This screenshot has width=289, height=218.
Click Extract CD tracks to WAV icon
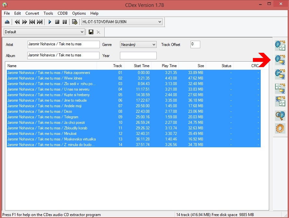280,45
